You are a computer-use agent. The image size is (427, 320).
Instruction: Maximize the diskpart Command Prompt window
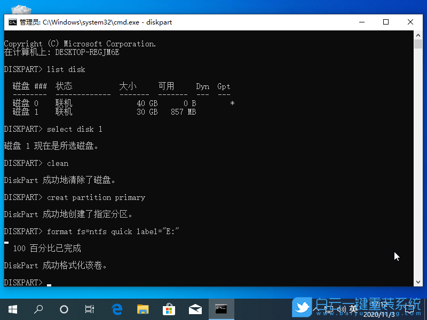386,22
